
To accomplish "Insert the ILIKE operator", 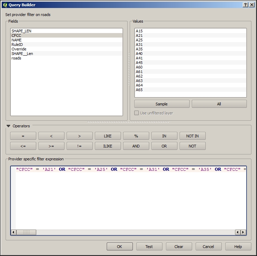I will coord(108,146).
